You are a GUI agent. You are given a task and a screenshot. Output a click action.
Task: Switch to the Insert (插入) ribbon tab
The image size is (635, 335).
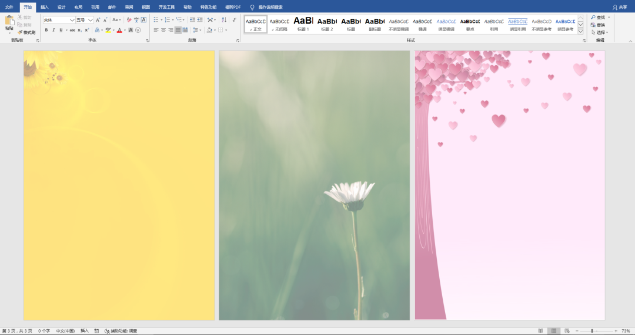[x=45, y=7]
